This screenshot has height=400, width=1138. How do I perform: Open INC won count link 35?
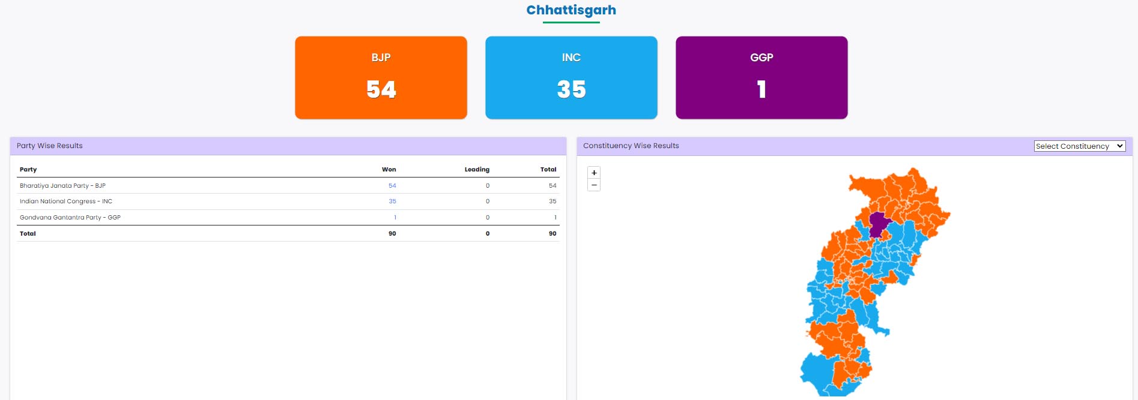(392, 201)
